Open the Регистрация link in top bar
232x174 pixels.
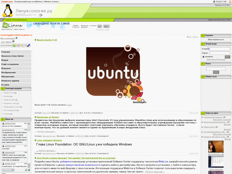click(17, 20)
